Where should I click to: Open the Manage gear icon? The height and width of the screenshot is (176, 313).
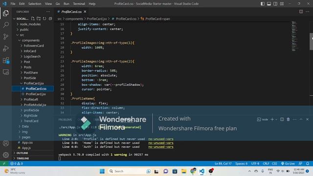[x=6, y=155]
